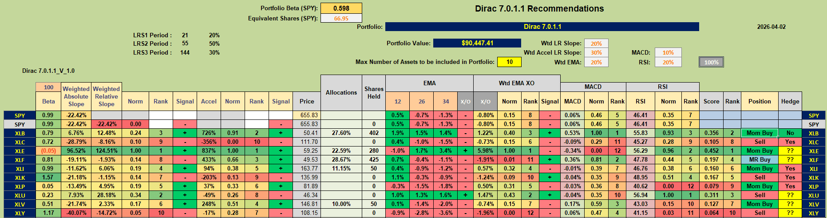Image resolution: width=827 pixels, height=218 pixels.
Task: Click the shares held value 425
Action: 374,159
